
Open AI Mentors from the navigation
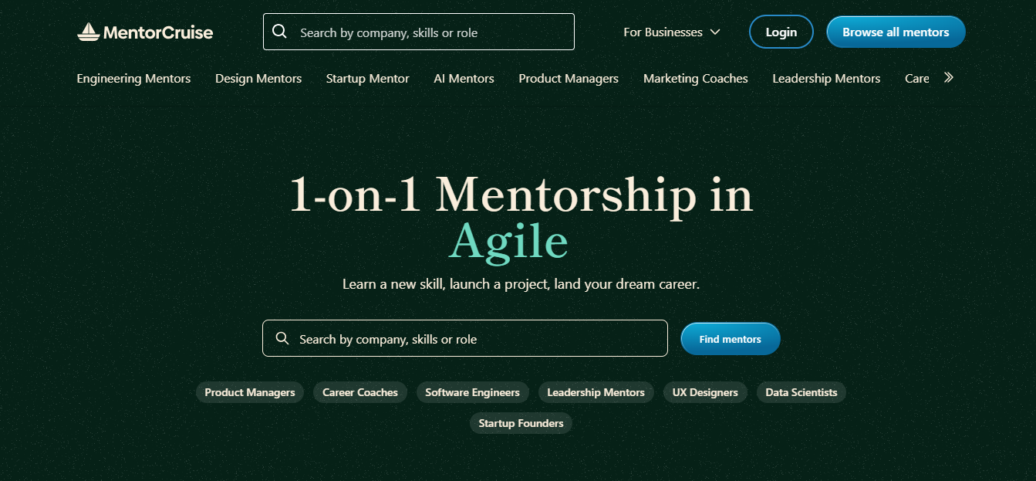[464, 79]
